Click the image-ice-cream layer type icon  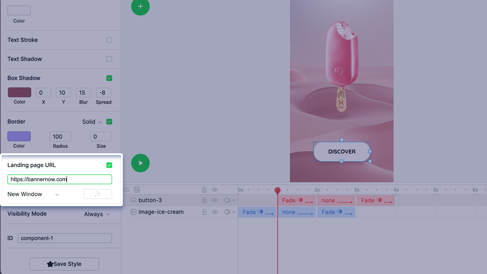tap(133, 212)
